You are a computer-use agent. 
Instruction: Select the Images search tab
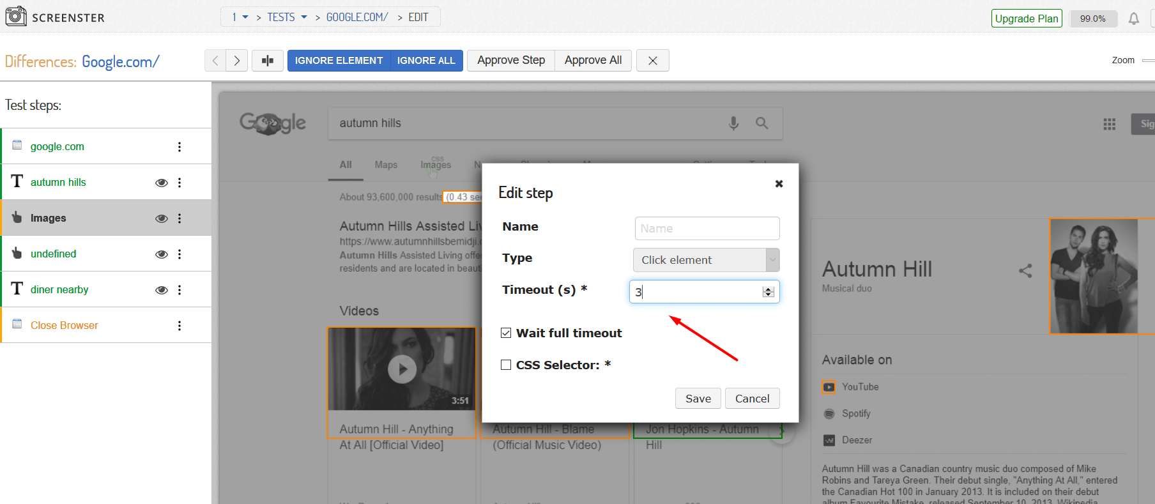(x=436, y=165)
